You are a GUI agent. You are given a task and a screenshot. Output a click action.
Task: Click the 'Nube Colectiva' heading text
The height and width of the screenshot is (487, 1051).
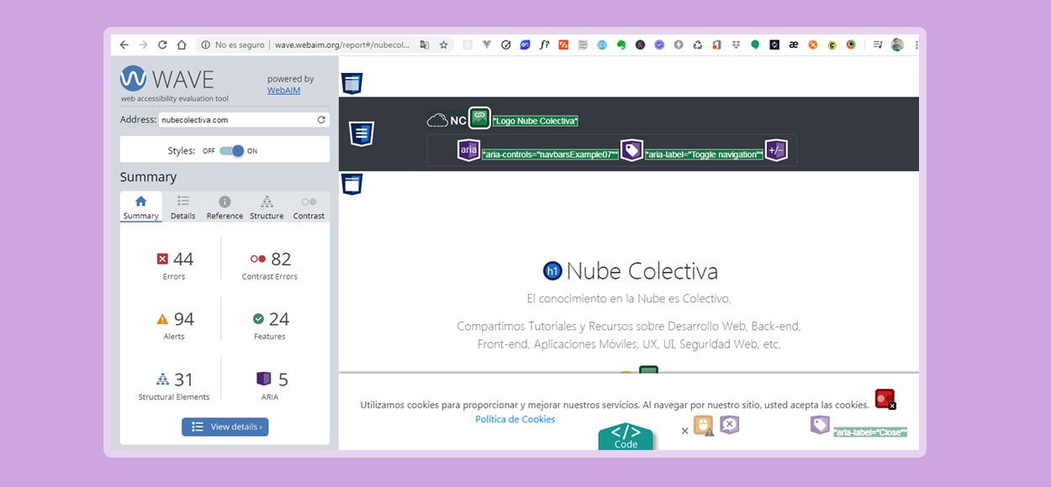[642, 271]
